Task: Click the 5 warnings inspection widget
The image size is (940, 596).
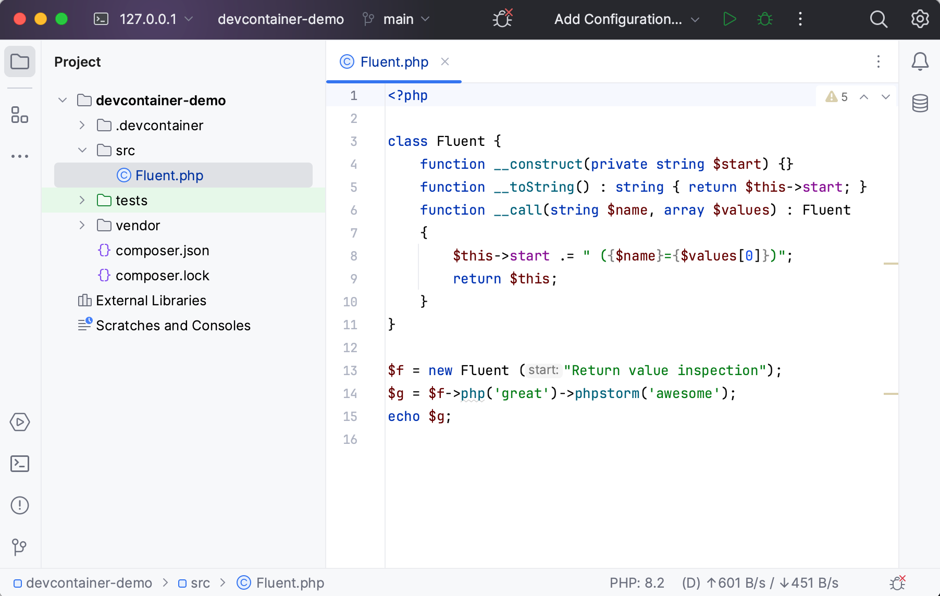Action: pos(837,97)
